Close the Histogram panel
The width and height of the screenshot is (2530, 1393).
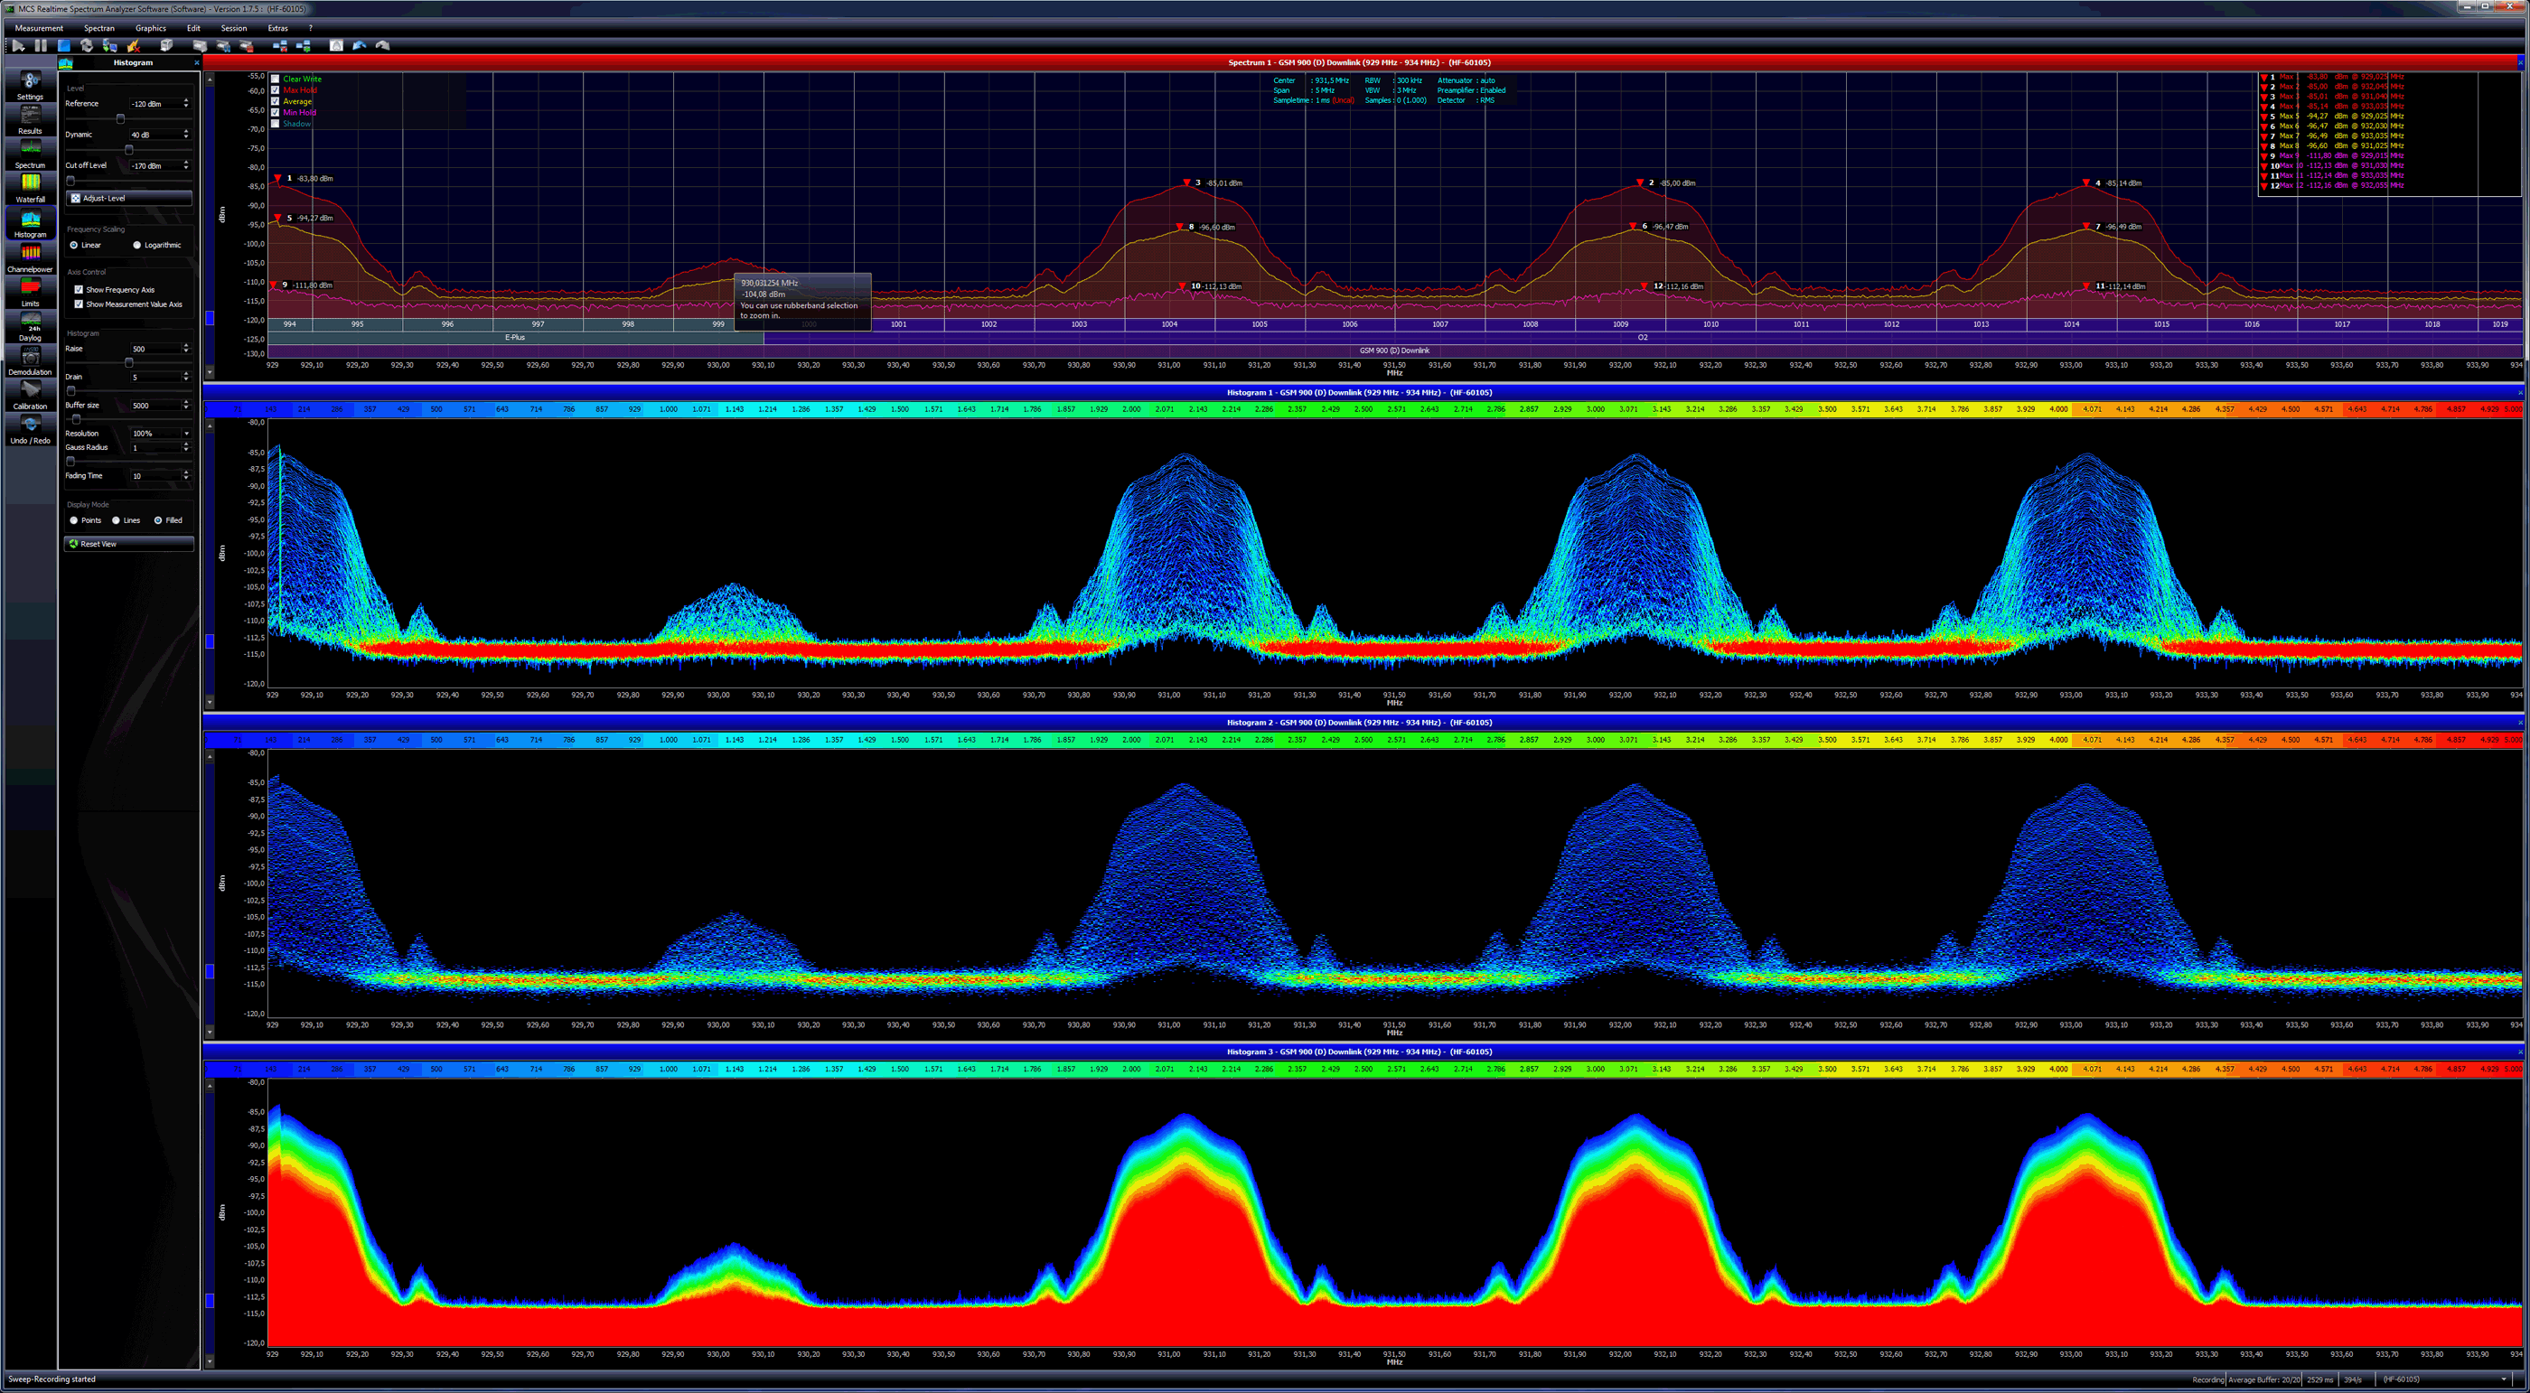point(196,61)
